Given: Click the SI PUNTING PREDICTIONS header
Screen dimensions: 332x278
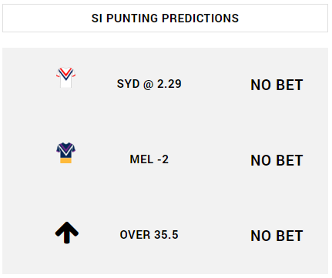Looking at the screenshot, I should [165, 18].
